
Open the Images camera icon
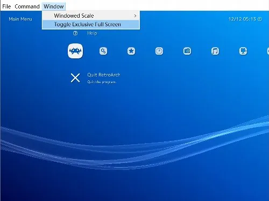187,51
